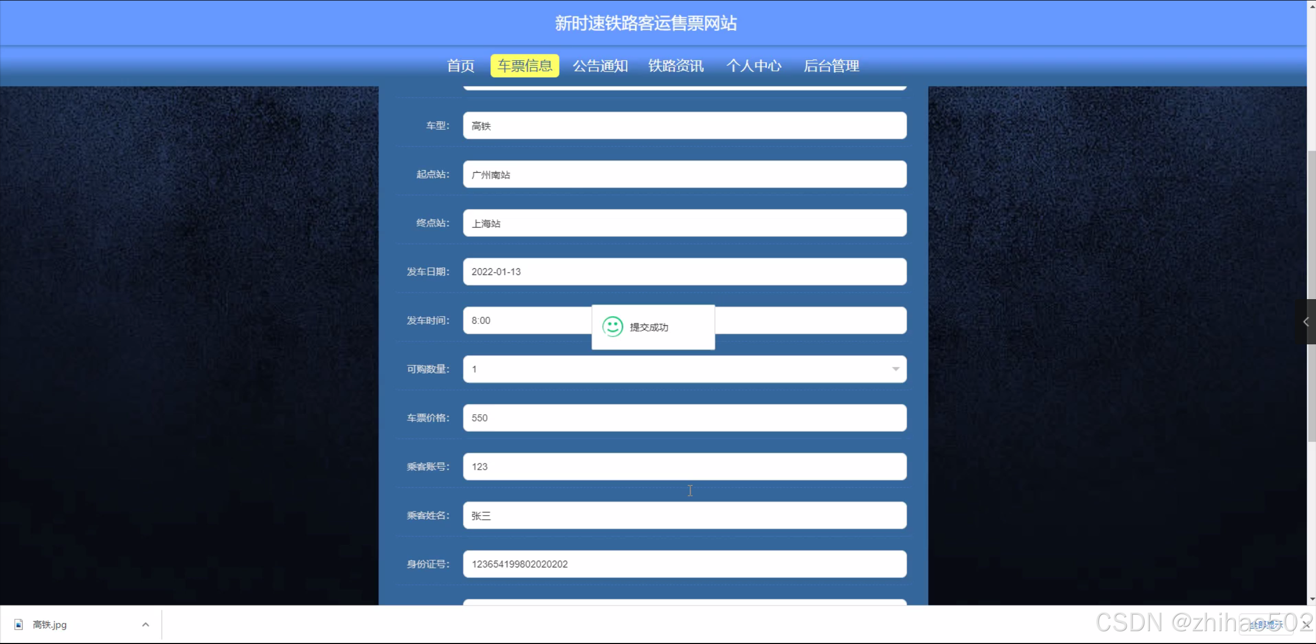The image size is (1316, 644).
Task: Open the 公告通知 page
Action: (600, 66)
